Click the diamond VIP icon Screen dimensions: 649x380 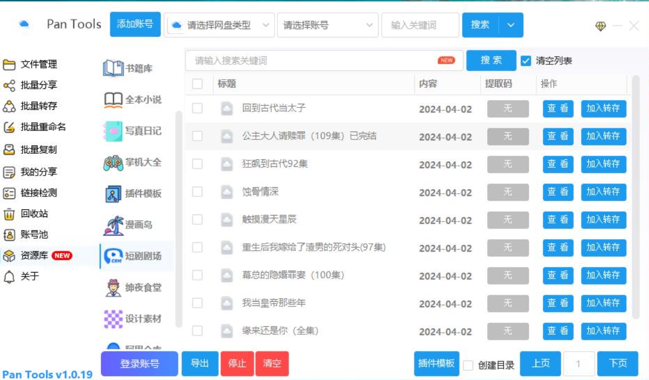601,26
